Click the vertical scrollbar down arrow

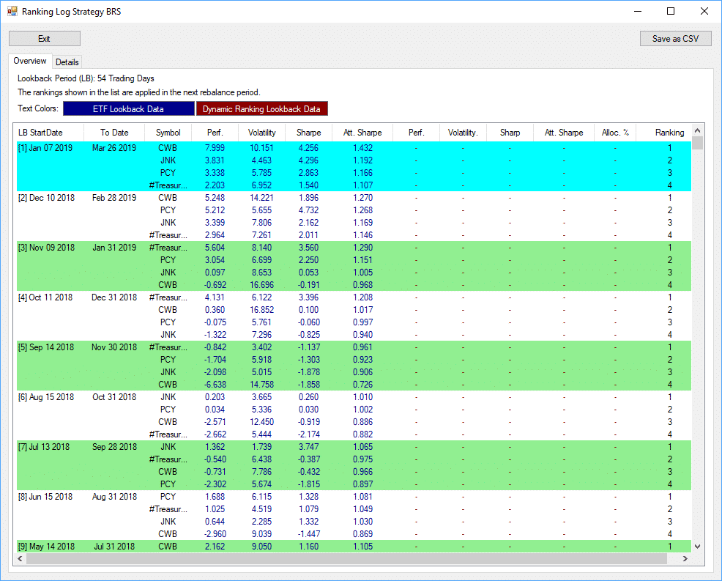tap(697, 546)
